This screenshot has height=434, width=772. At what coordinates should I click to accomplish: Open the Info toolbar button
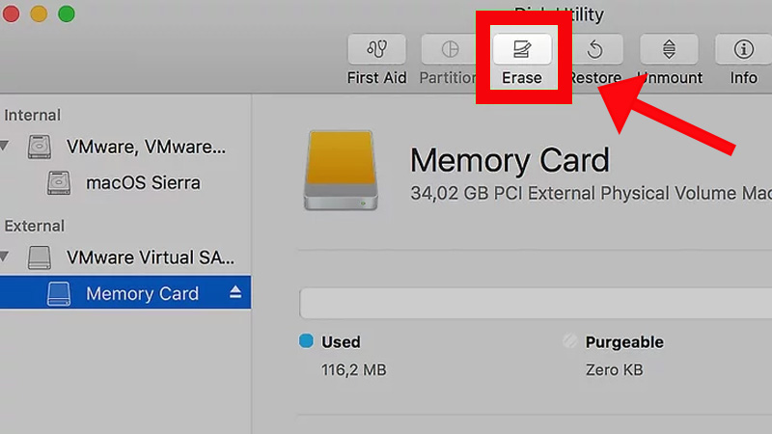click(743, 49)
